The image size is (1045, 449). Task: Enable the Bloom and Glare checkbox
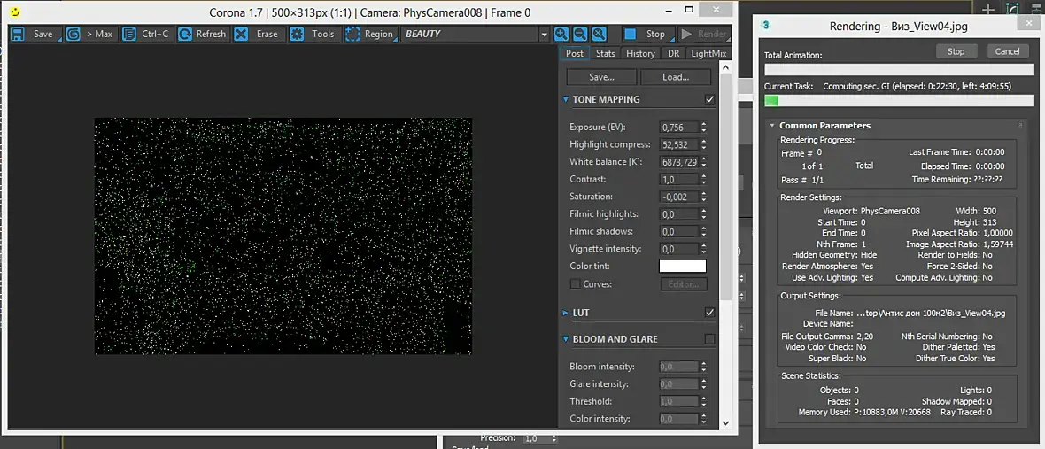709,339
